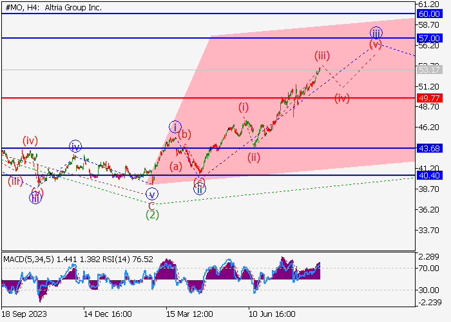Click the 46.20 price axis value
The height and width of the screenshot is (322, 451).
428,127
